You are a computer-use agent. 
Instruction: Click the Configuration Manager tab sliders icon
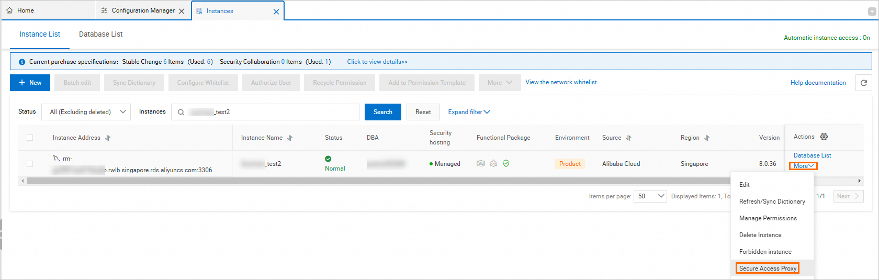(x=104, y=10)
